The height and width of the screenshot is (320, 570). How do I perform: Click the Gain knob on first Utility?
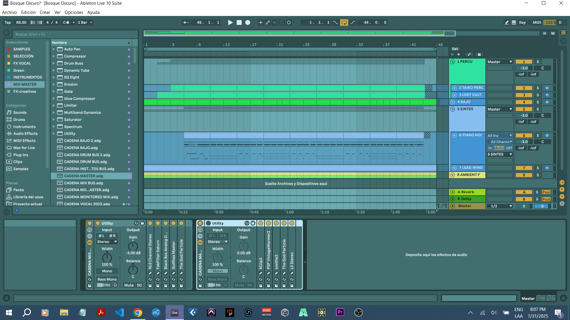133,246
